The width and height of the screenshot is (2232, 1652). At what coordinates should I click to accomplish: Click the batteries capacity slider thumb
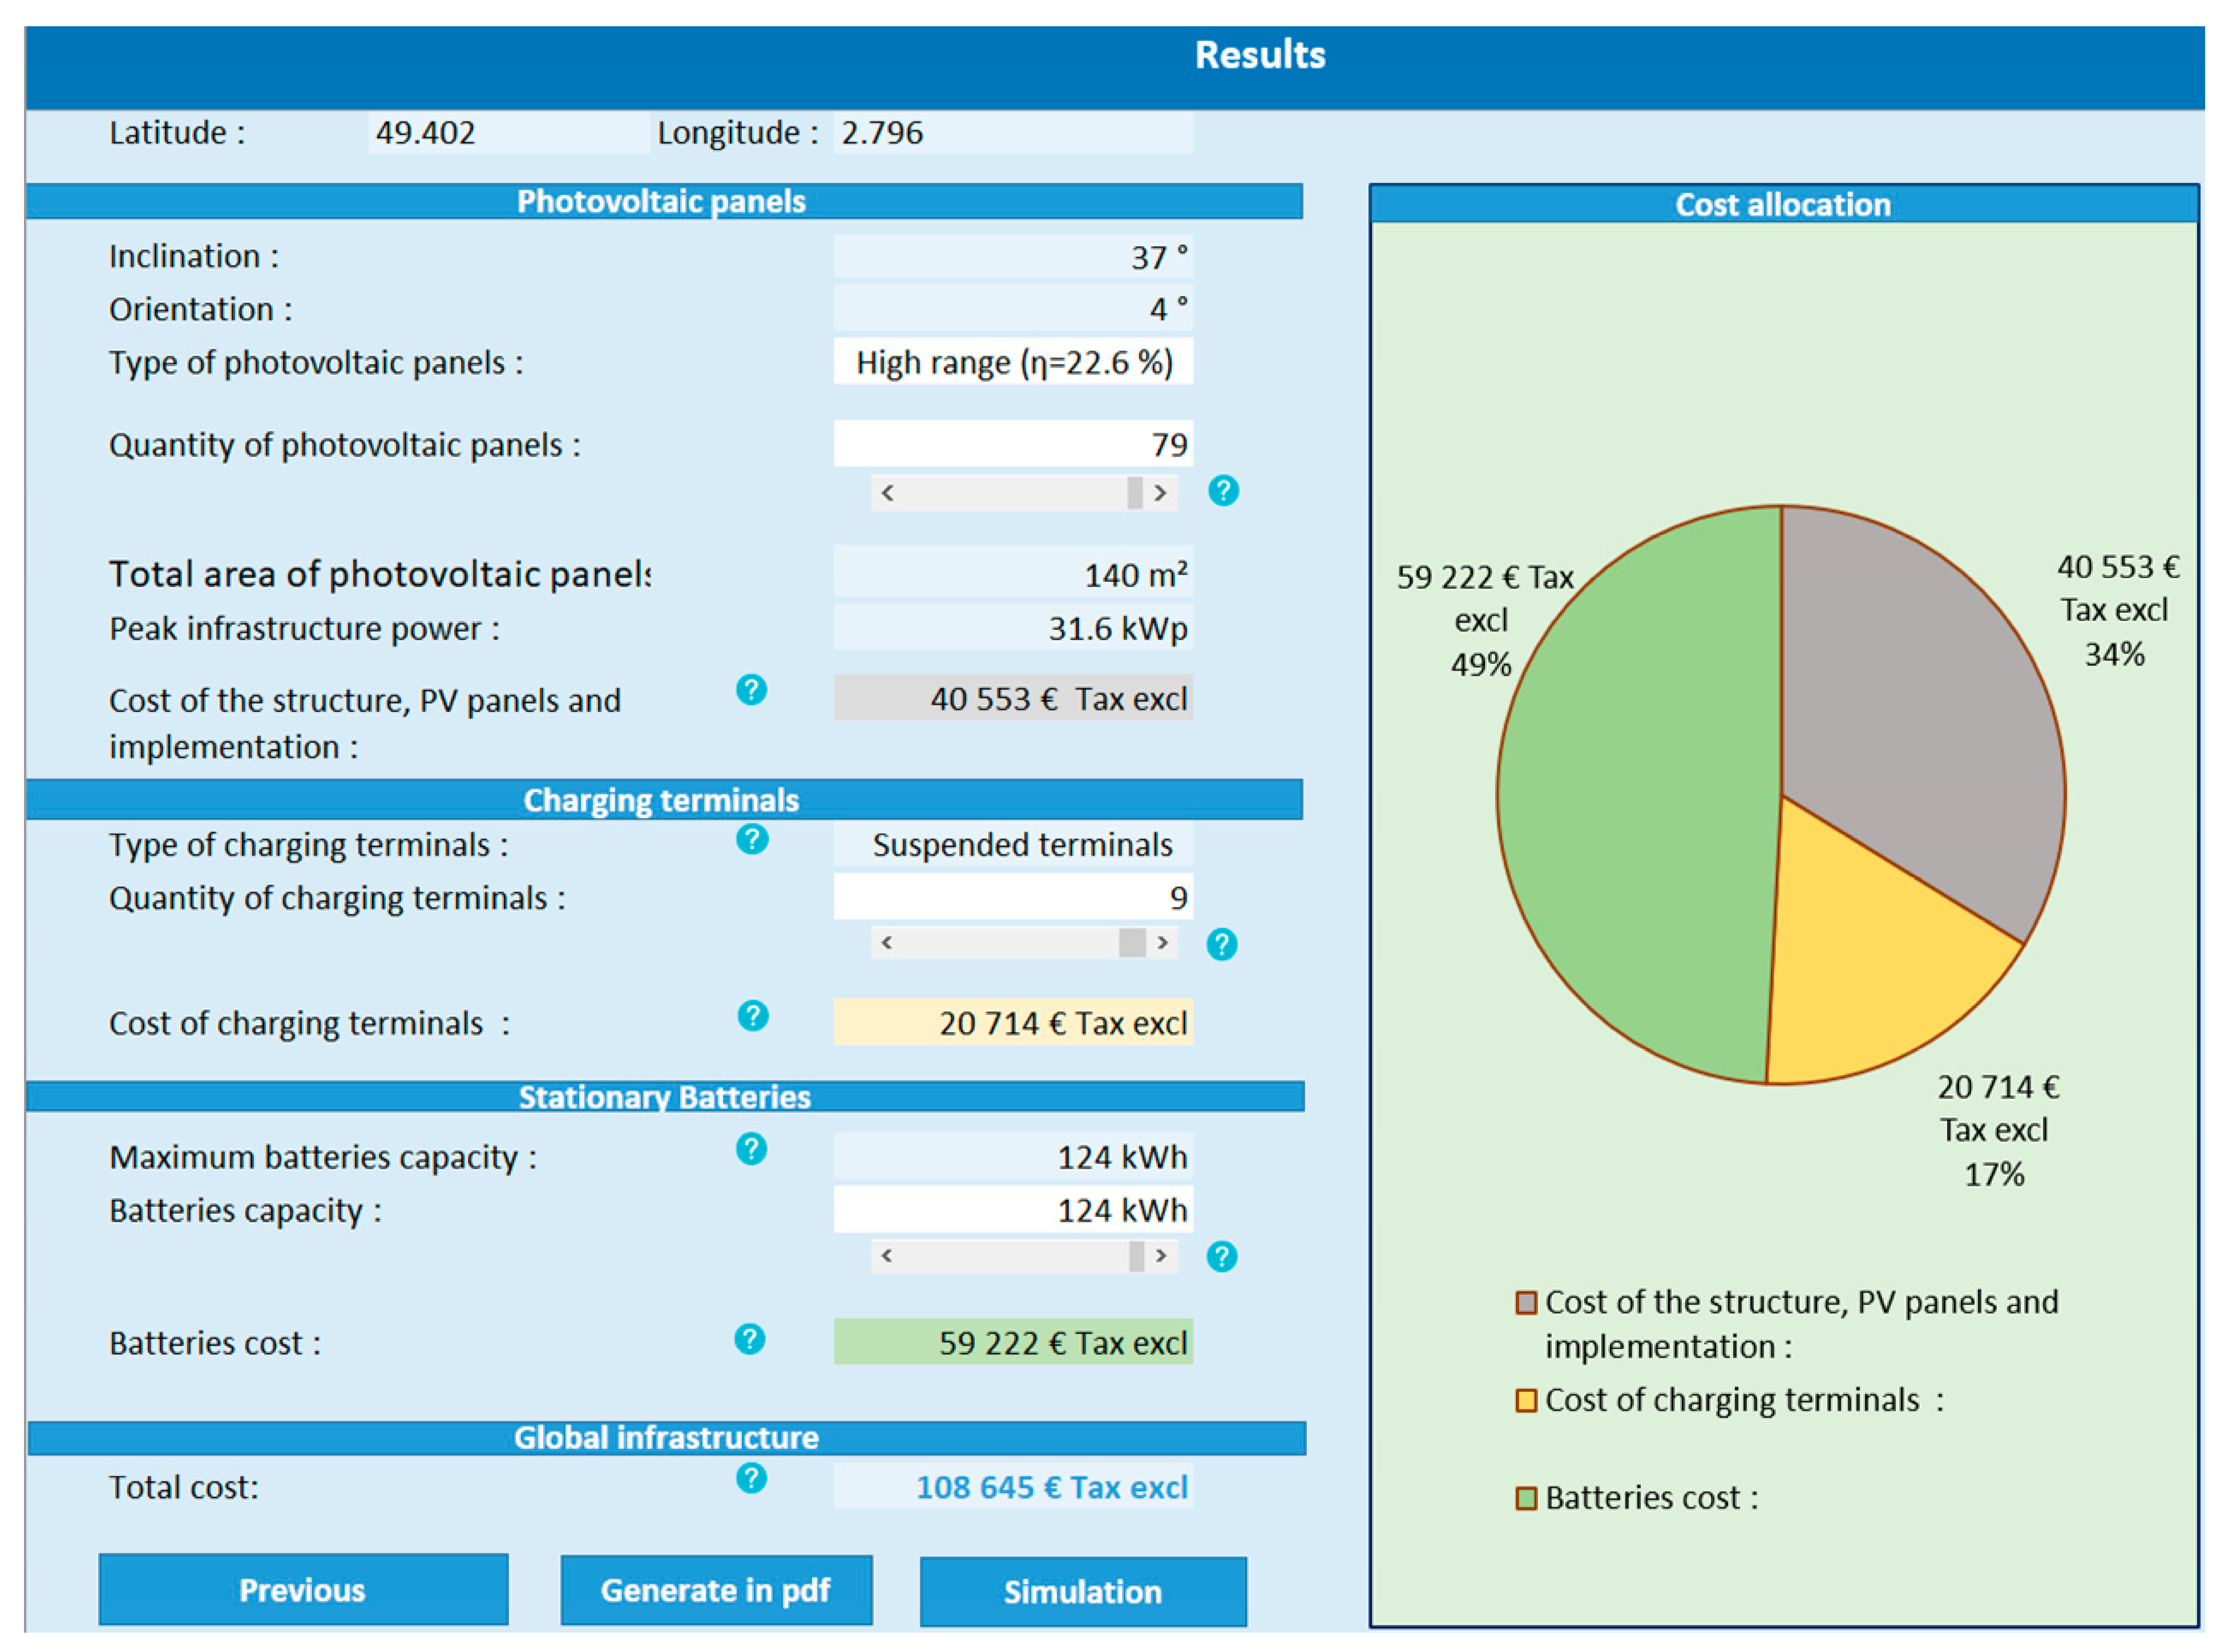coord(1136,1256)
